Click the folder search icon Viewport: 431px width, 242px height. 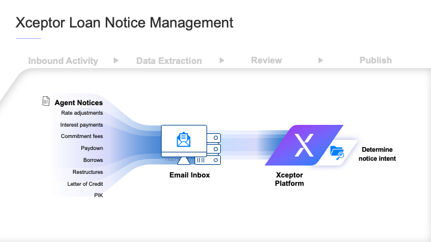click(x=337, y=152)
